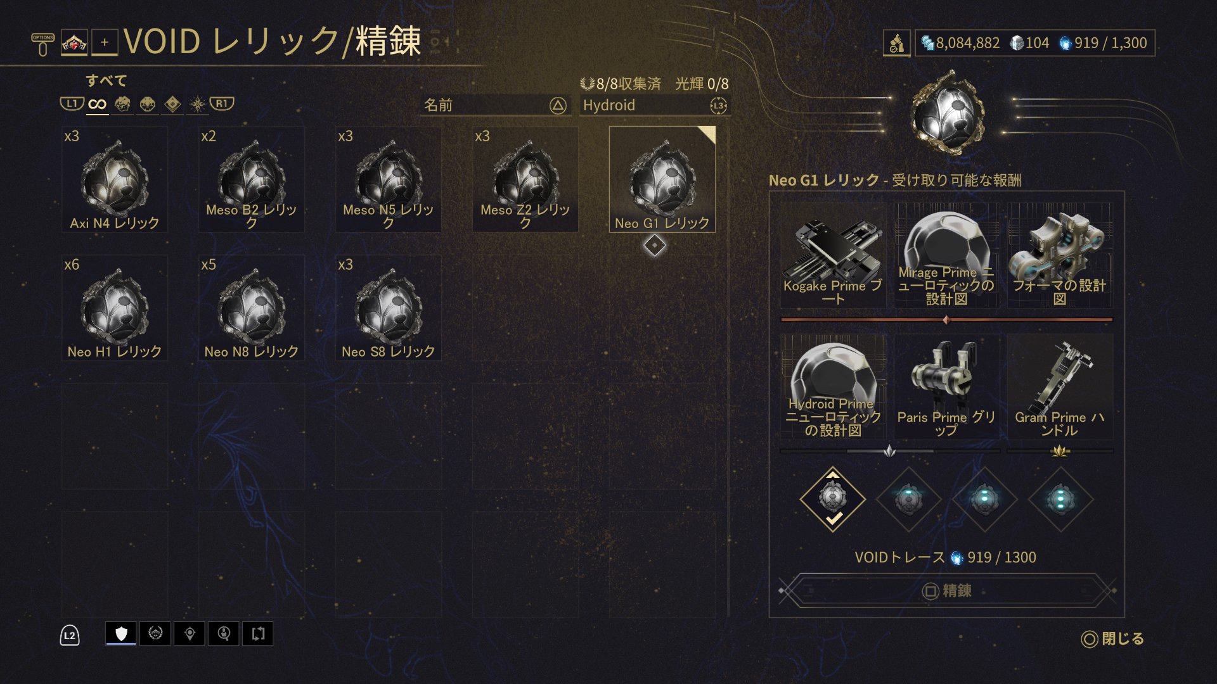1217x684 pixels.
Task: Click the Hydroid Prime neuroptics reward
Action: point(833,386)
